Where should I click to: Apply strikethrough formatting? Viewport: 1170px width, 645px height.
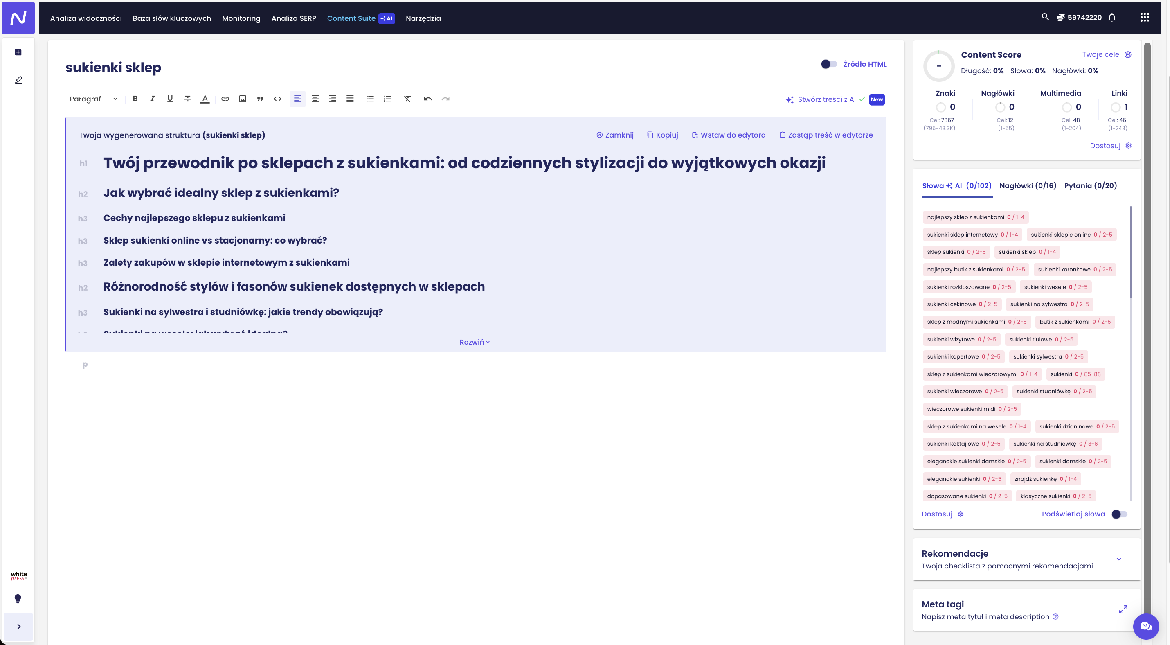(x=187, y=99)
